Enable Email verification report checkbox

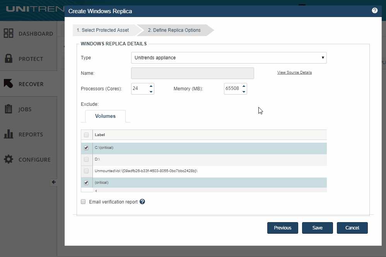point(83,202)
